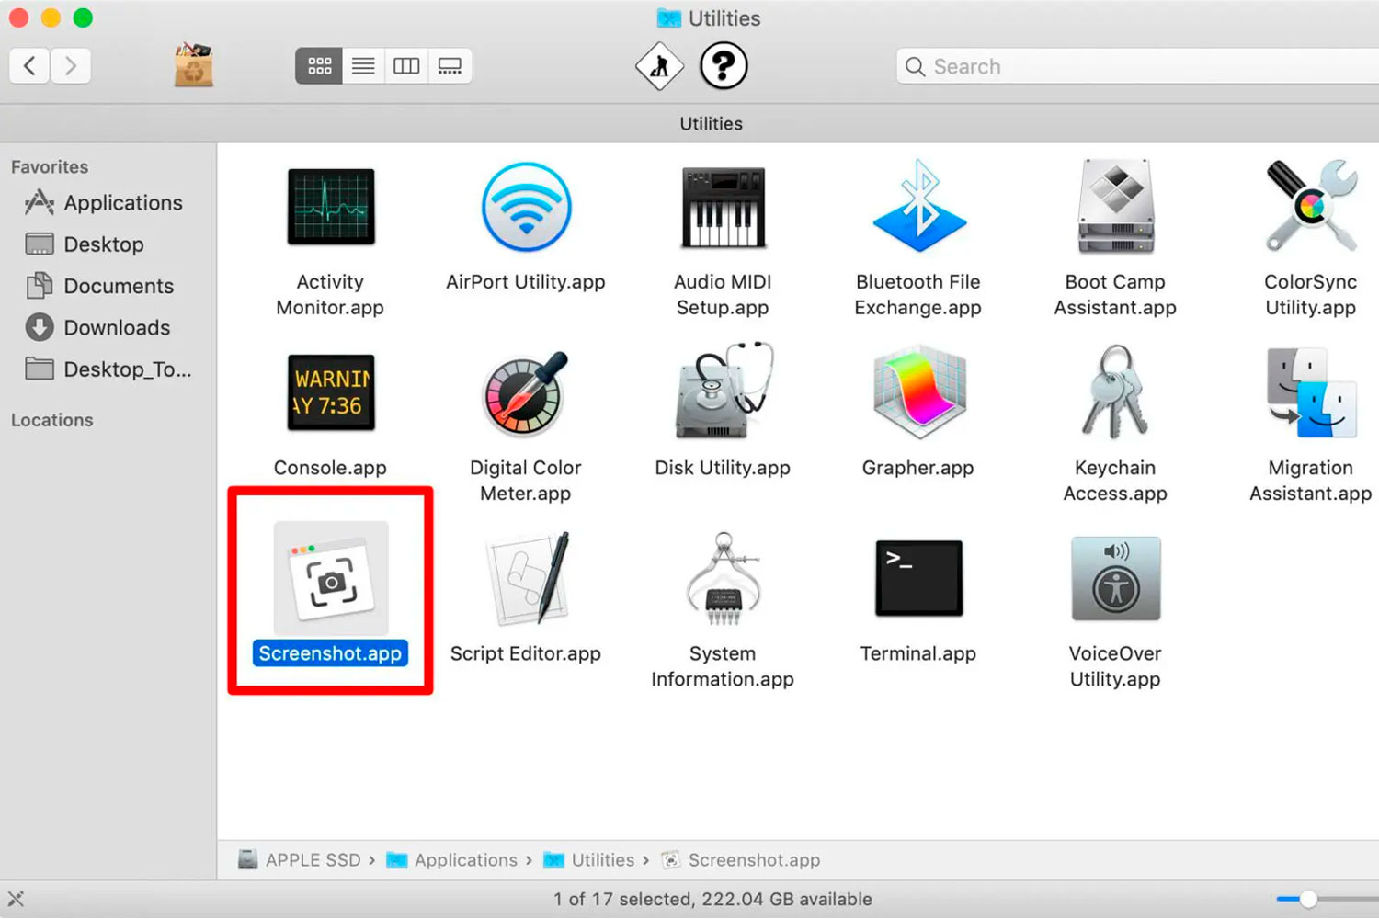Viewport: 1379px width, 919px height.
Task: Switch to icon view
Action: (x=319, y=66)
